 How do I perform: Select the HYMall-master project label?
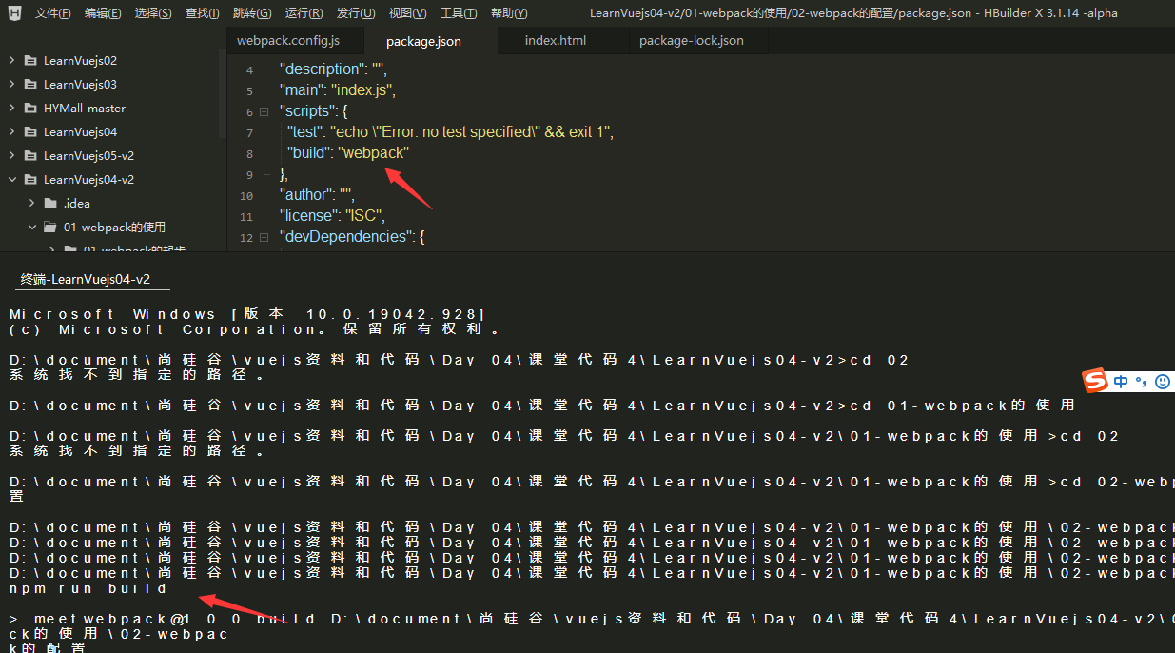[85, 108]
